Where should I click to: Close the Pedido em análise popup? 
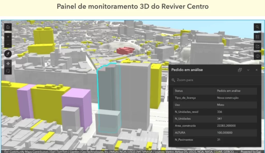point(256,70)
